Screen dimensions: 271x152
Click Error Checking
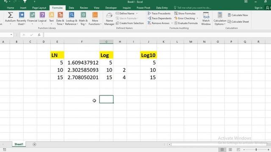(x=185, y=18)
